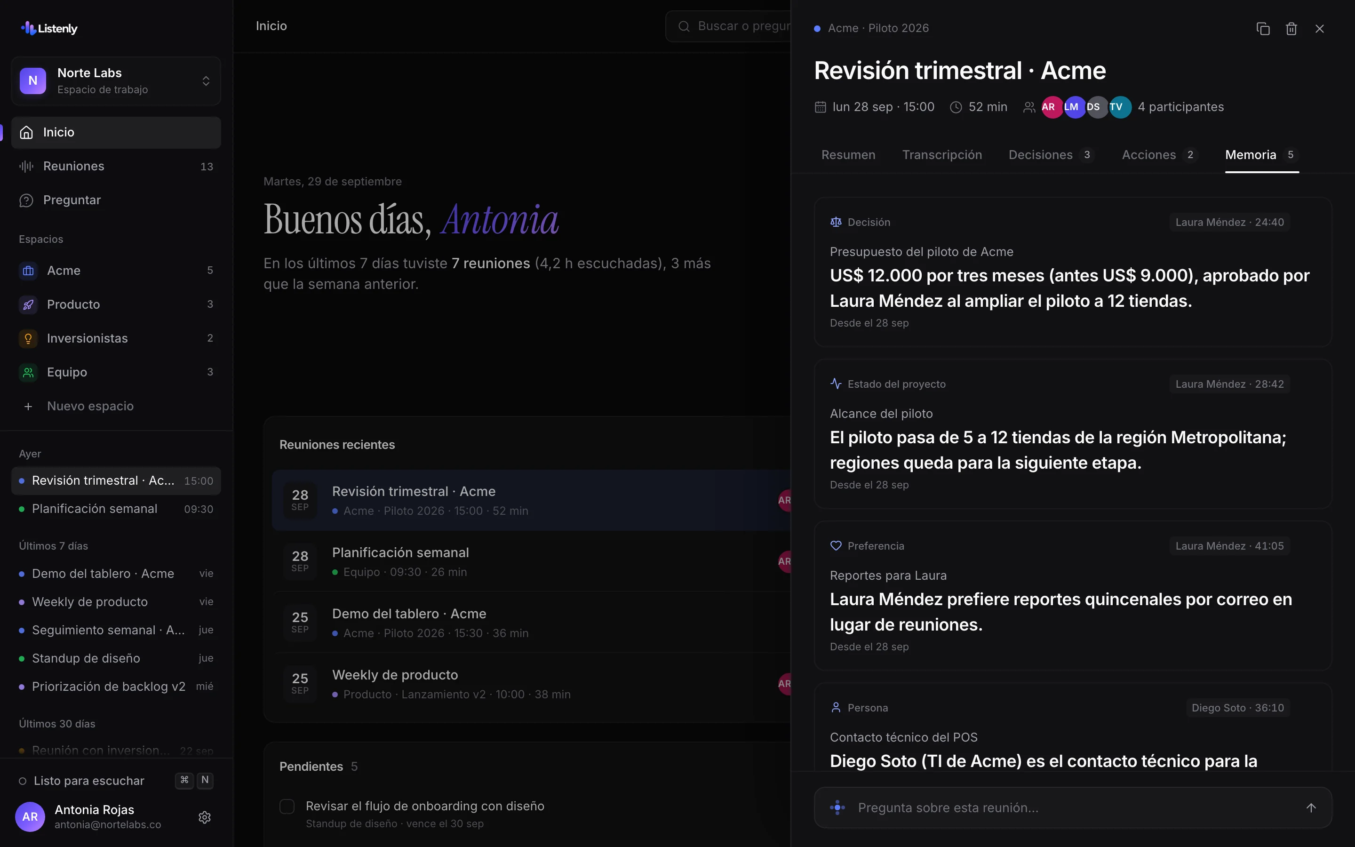Jump to Laura Méndez 28:42 timestamp
This screenshot has height=847, width=1355.
pos(1229,384)
